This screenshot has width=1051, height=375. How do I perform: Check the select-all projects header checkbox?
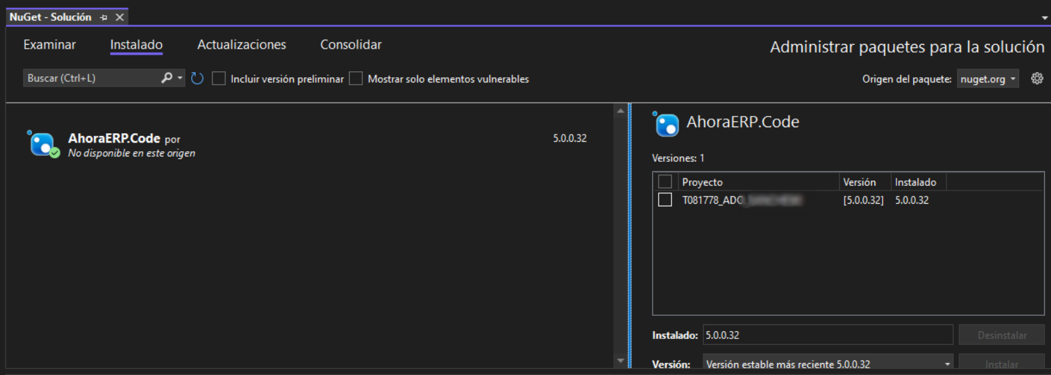click(665, 182)
